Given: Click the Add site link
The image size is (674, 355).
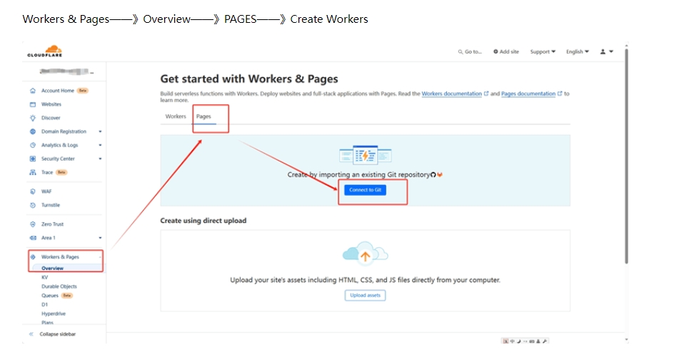Looking at the screenshot, I should pyautogui.click(x=506, y=51).
